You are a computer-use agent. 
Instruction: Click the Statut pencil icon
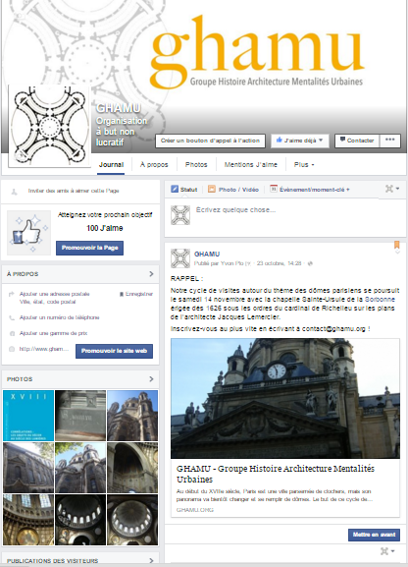coord(175,189)
